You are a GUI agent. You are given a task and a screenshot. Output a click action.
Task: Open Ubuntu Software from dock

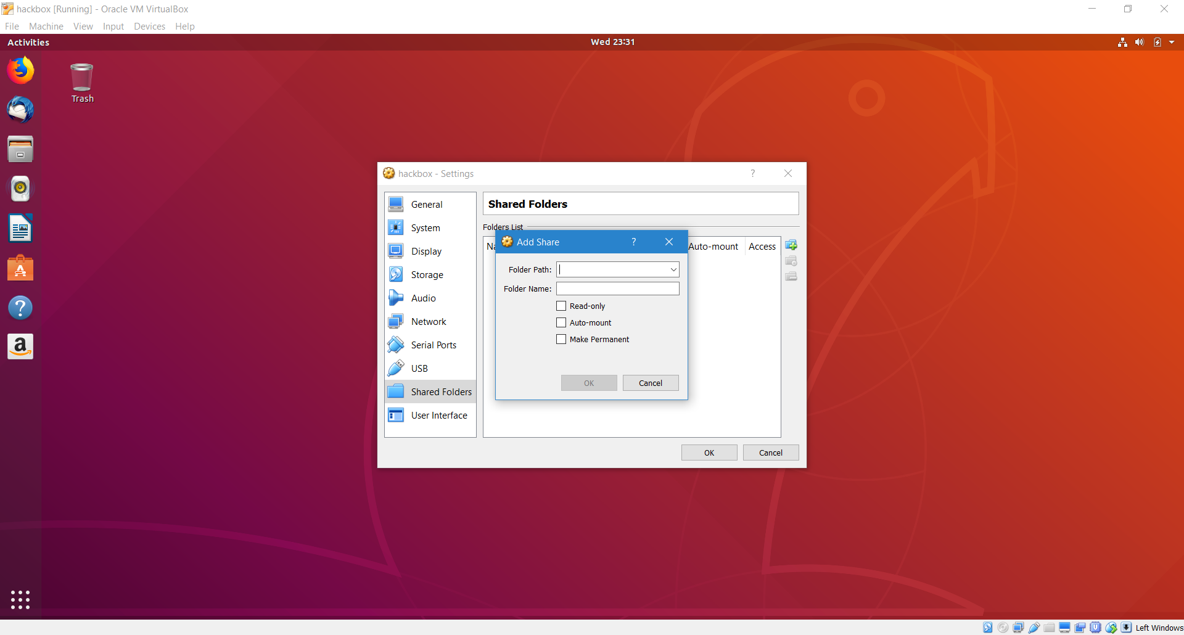click(20, 268)
